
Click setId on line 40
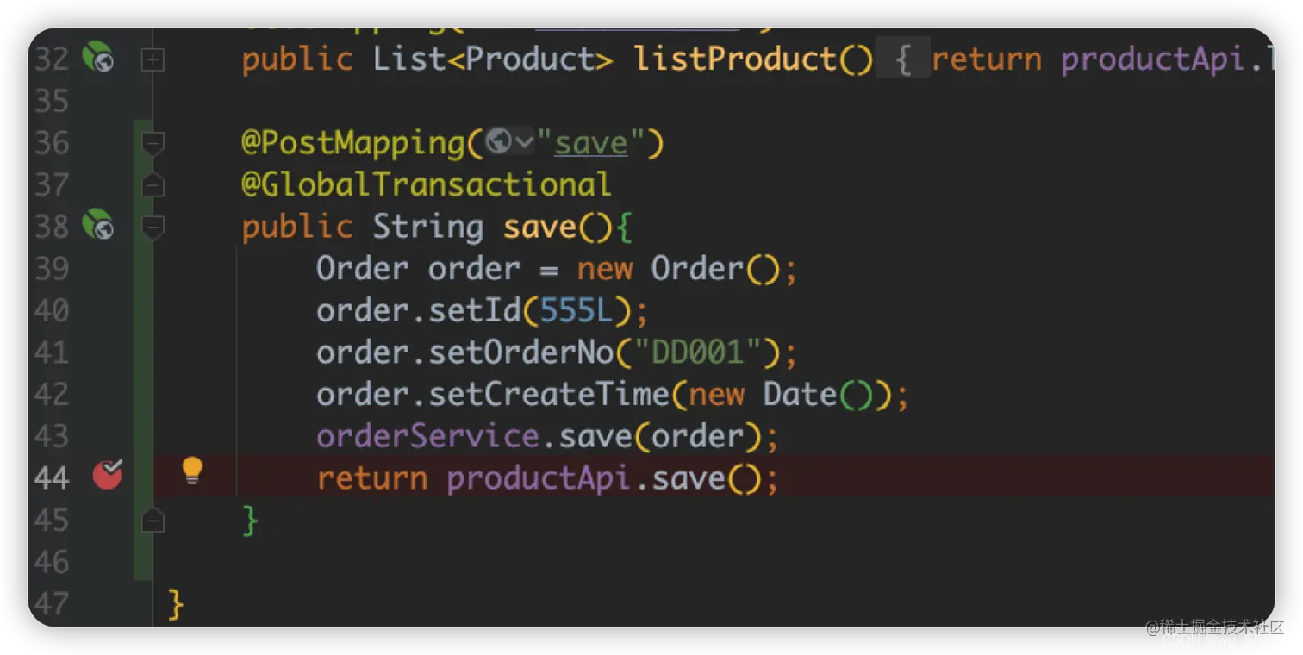coord(474,310)
